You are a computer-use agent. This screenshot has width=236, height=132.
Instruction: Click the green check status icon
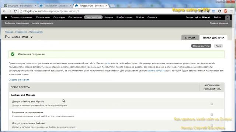(13, 54)
